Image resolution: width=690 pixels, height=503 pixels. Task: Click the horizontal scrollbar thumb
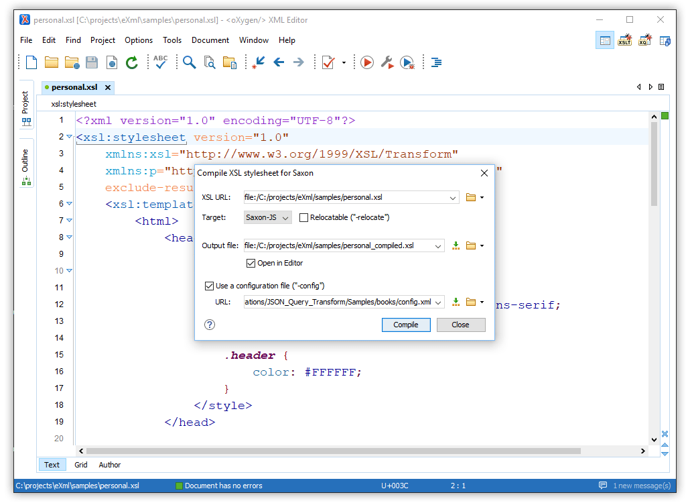click(x=333, y=451)
